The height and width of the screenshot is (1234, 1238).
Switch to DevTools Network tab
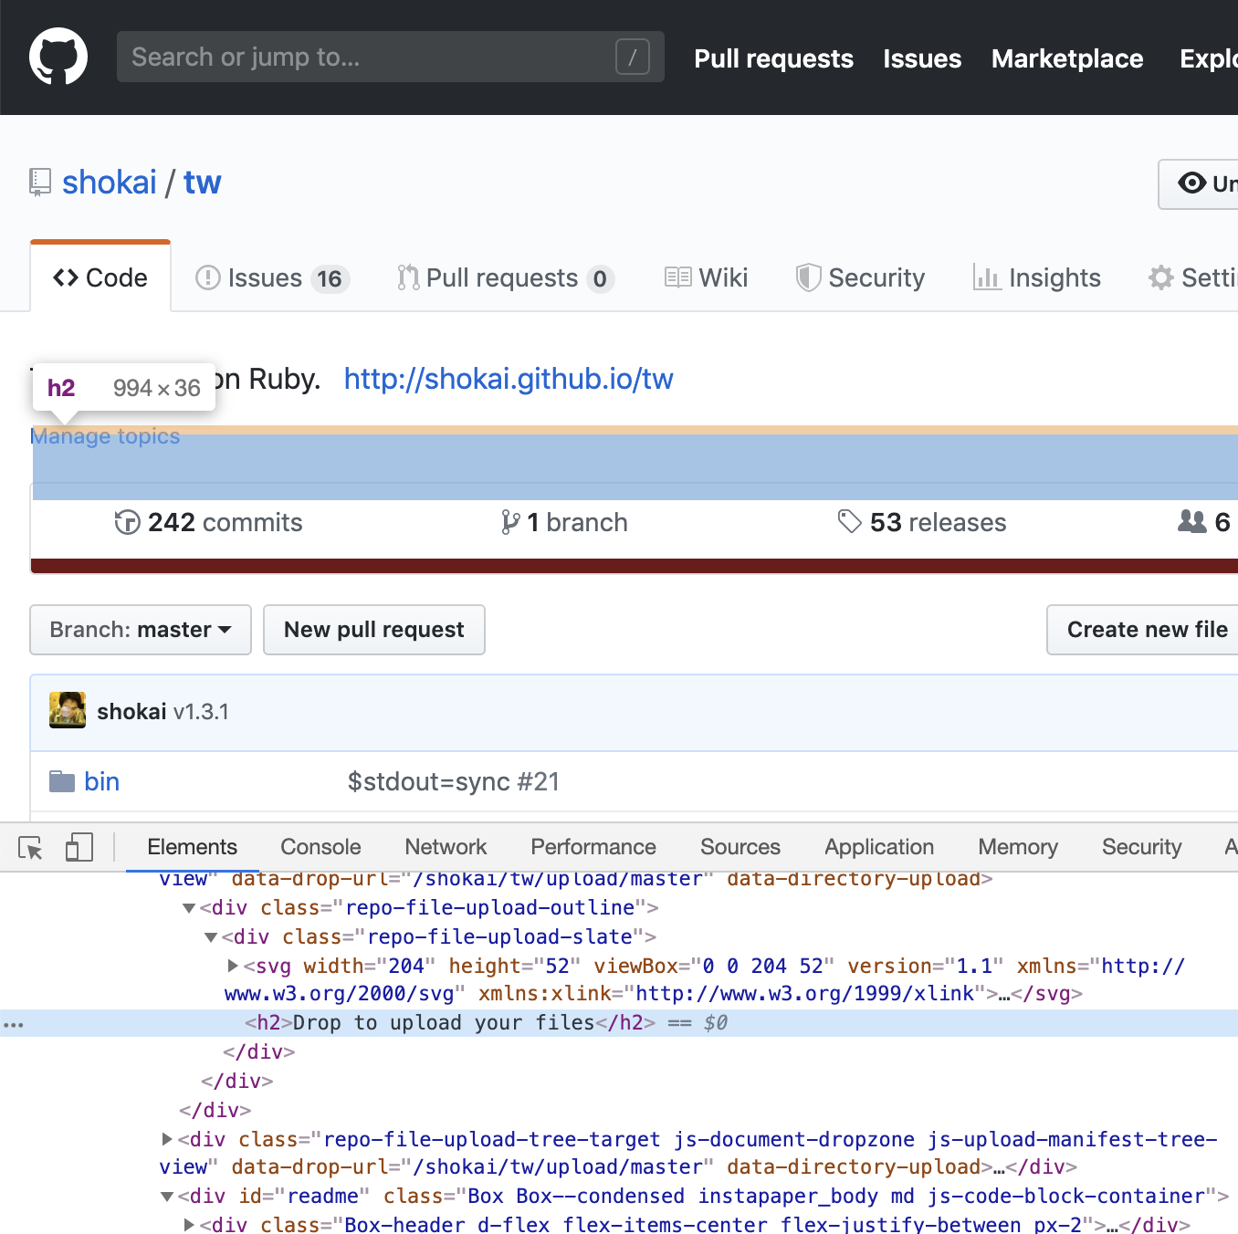446,847
